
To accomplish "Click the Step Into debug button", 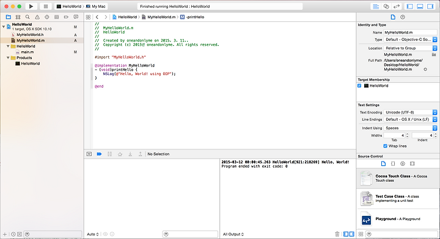I will coord(130,154).
